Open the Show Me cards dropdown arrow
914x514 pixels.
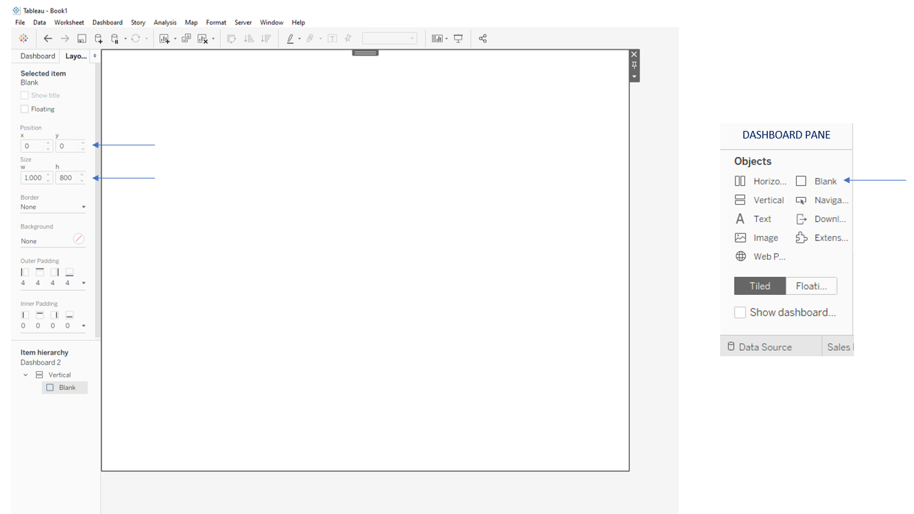click(447, 39)
